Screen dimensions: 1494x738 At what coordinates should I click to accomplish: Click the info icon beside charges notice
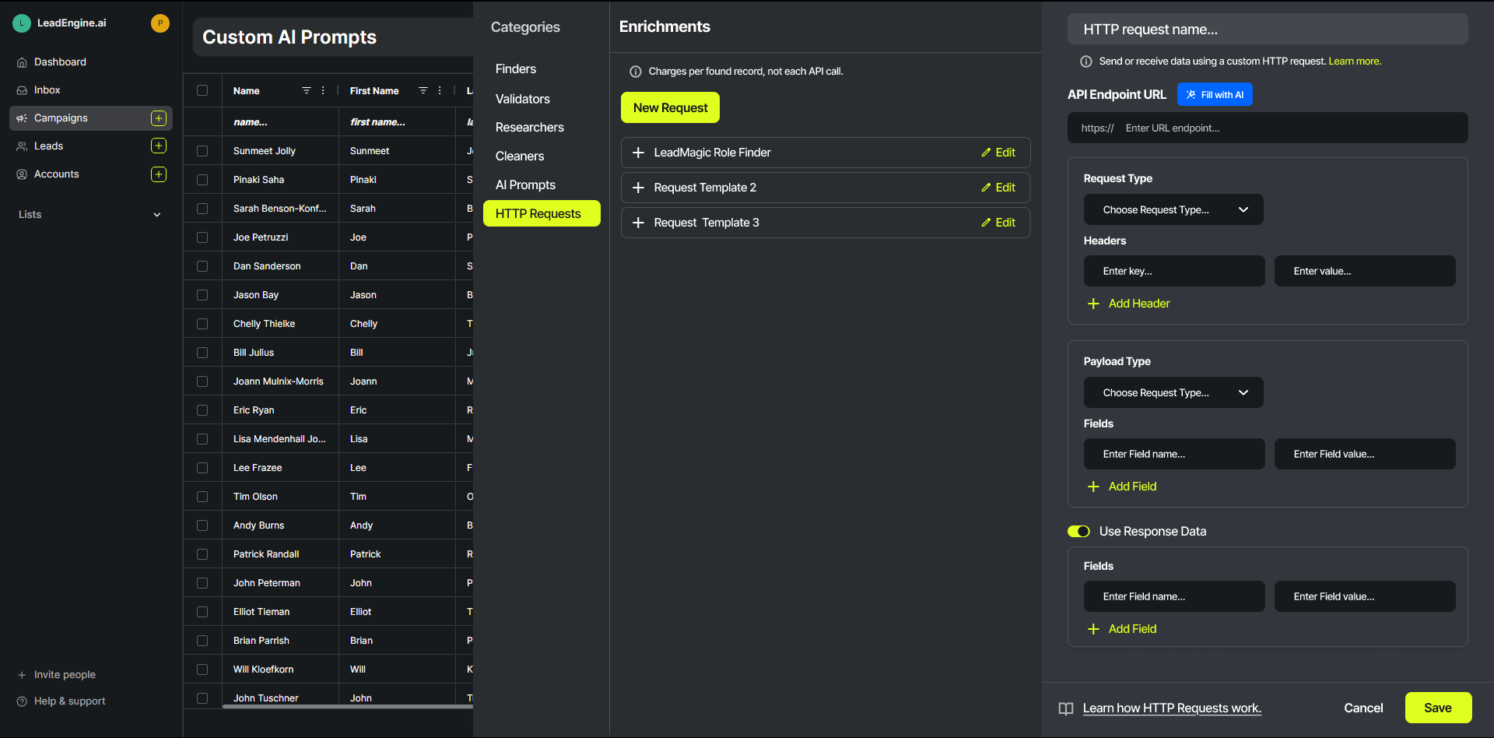tap(635, 72)
